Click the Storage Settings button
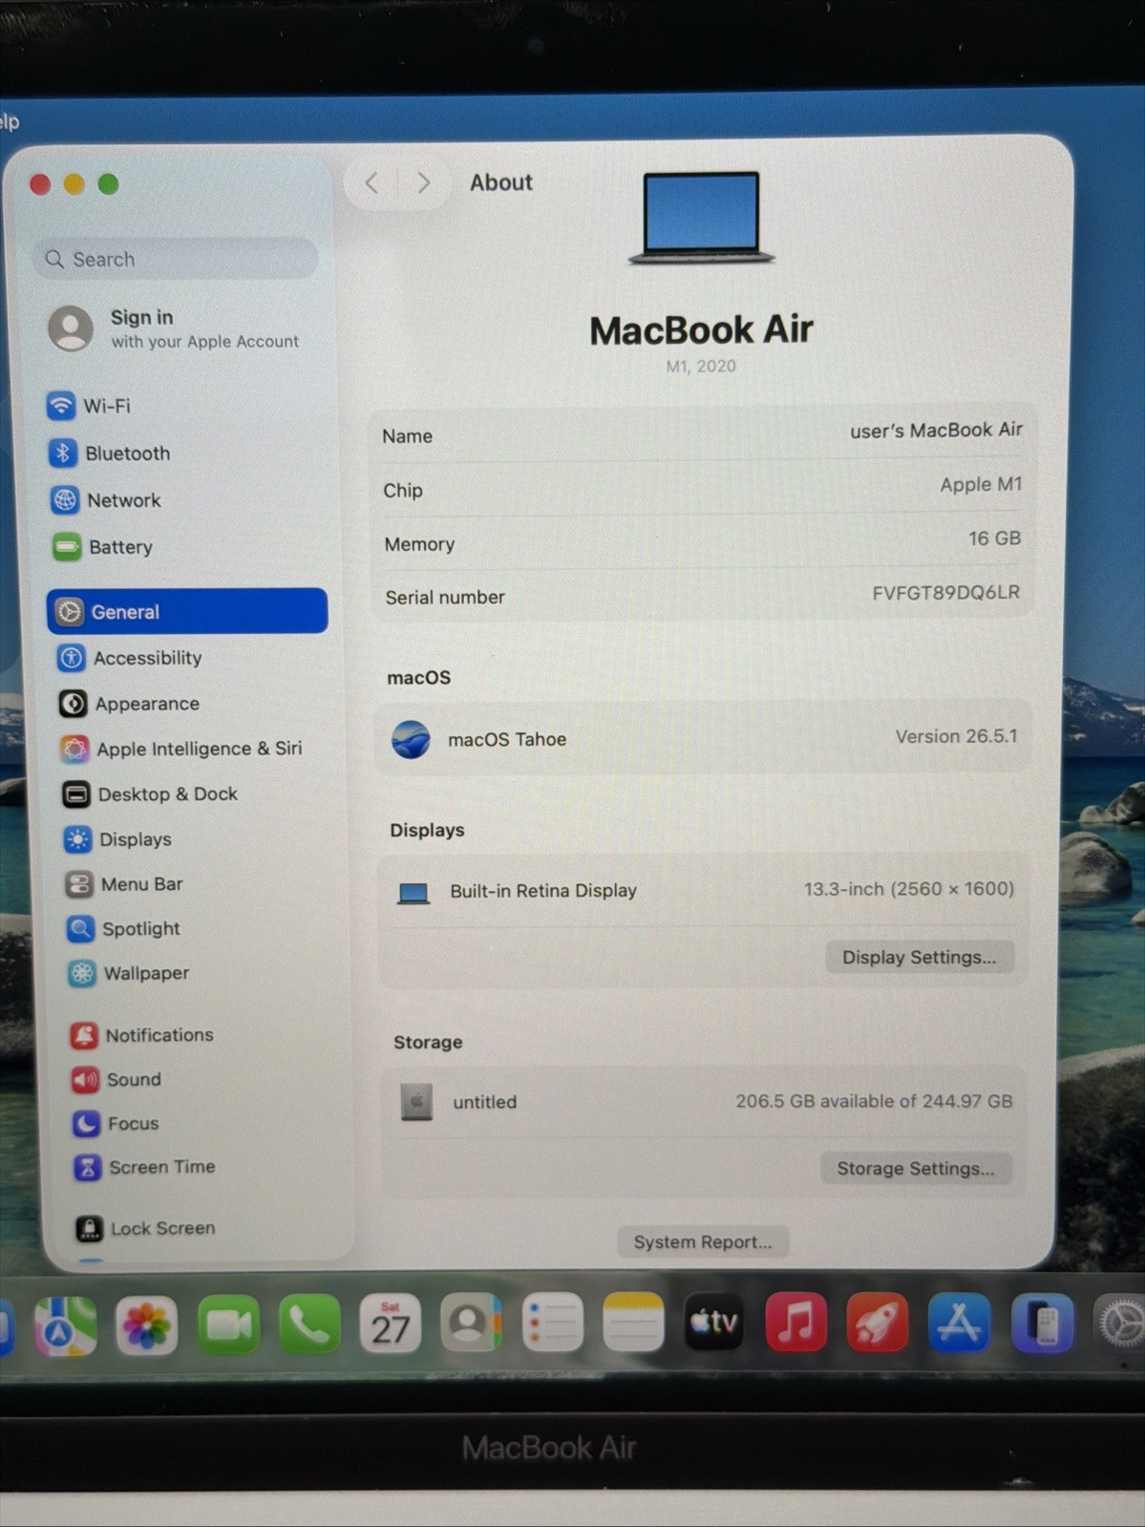Viewport: 1145px width, 1527px height. tap(916, 1168)
